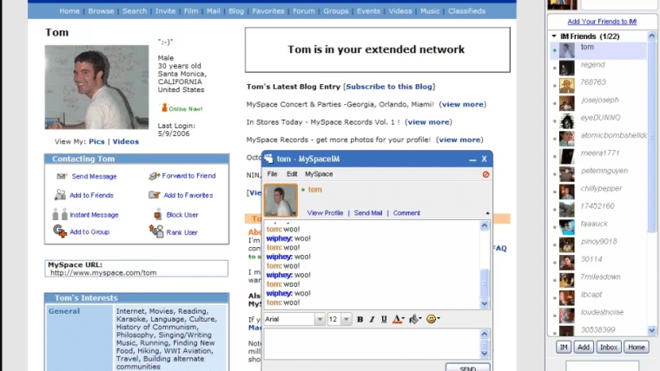Image resolution: width=660 pixels, height=371 pixels.
Task: Click the Add to Favorites folder icon
Action: pyautogui.click(x=155, y=194)
